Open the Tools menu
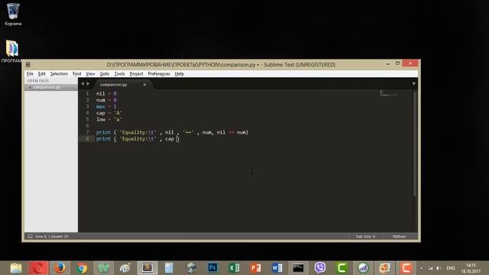489x275 pixels. click(119, 74)
